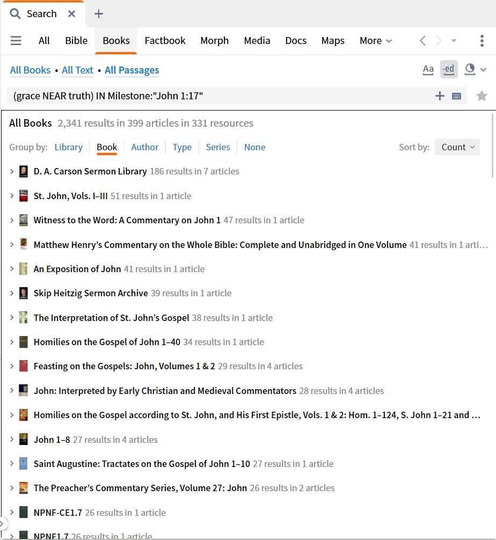
Task: Click Feasting on the Gospels cover thumbnail
Action: 24,366
